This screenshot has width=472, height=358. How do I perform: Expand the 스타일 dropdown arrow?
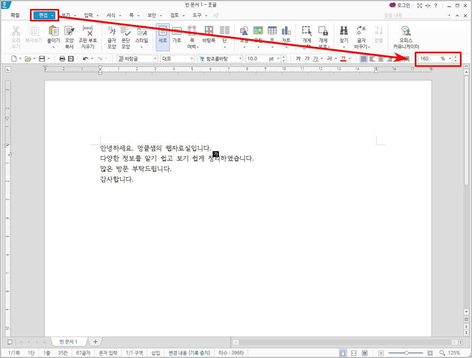141,47
